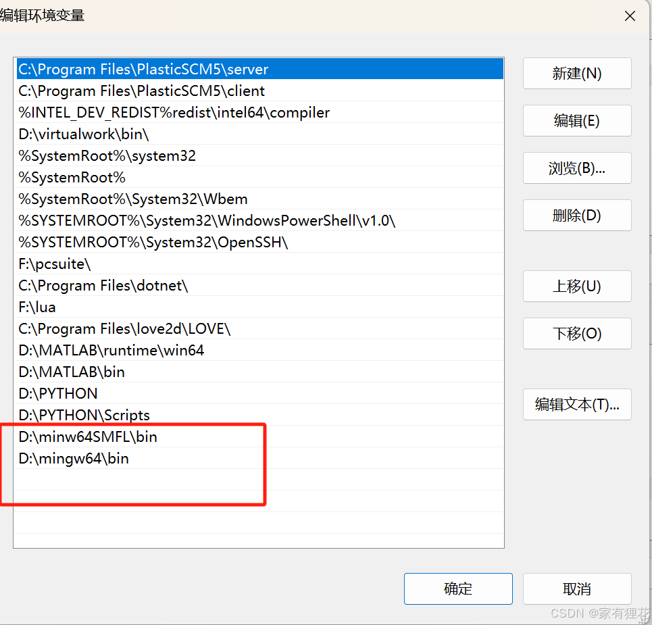The height and width of the screenshot is (625, 652).
Task: Cancel with the 取消 button
Action: [577, 589]
